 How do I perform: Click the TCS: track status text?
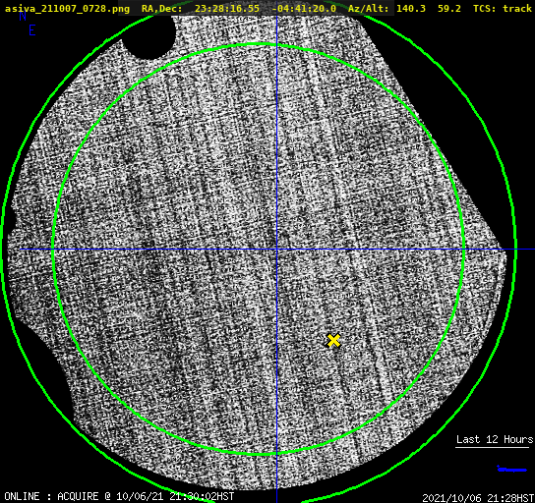(x=503, y=9)
